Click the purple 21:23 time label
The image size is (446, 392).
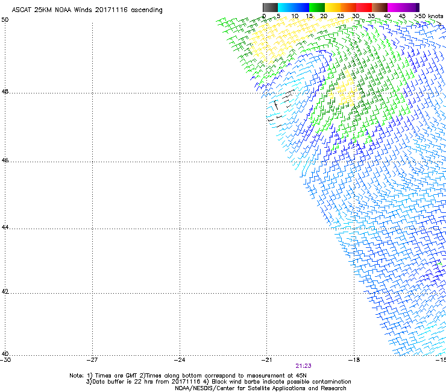[303, 366]
